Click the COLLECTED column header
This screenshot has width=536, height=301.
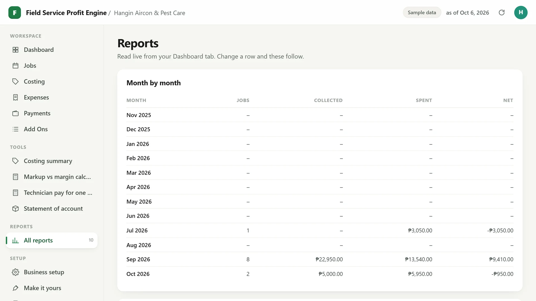[x=328, y=100]
